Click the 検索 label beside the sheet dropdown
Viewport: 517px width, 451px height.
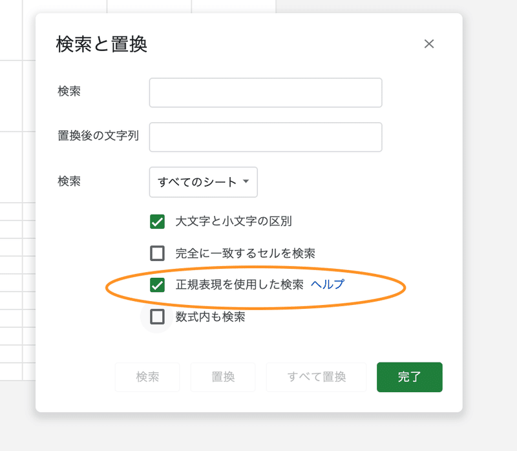point(69,182)
